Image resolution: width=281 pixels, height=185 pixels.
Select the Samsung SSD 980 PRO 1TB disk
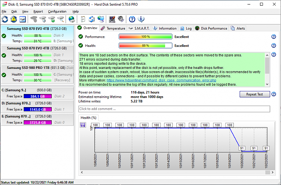(37, 74)
